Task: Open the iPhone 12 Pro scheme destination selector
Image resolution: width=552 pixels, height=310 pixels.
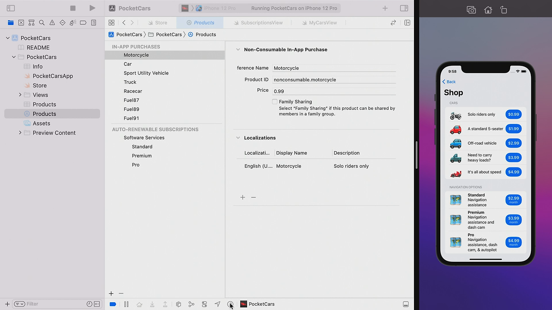Action: tap(216, 8)
